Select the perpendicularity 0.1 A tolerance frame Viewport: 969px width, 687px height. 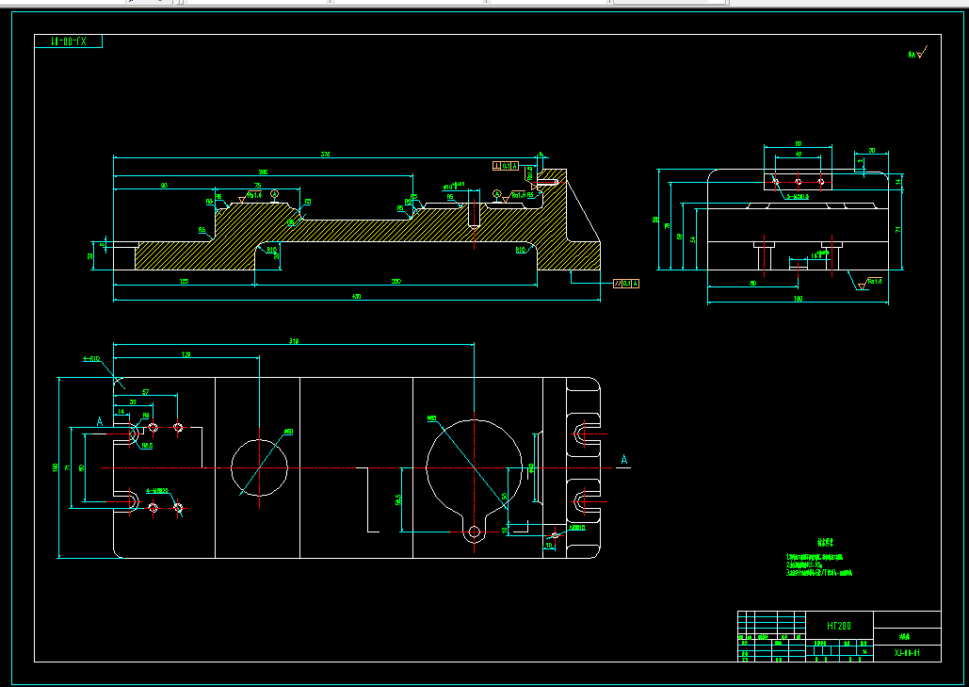click(x=506, y=166)
